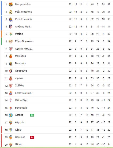The image size is (113, 148).
Task: Click the Athletic Bilbao crest icon
Action: pyautogui.click(x=11, y=49)
